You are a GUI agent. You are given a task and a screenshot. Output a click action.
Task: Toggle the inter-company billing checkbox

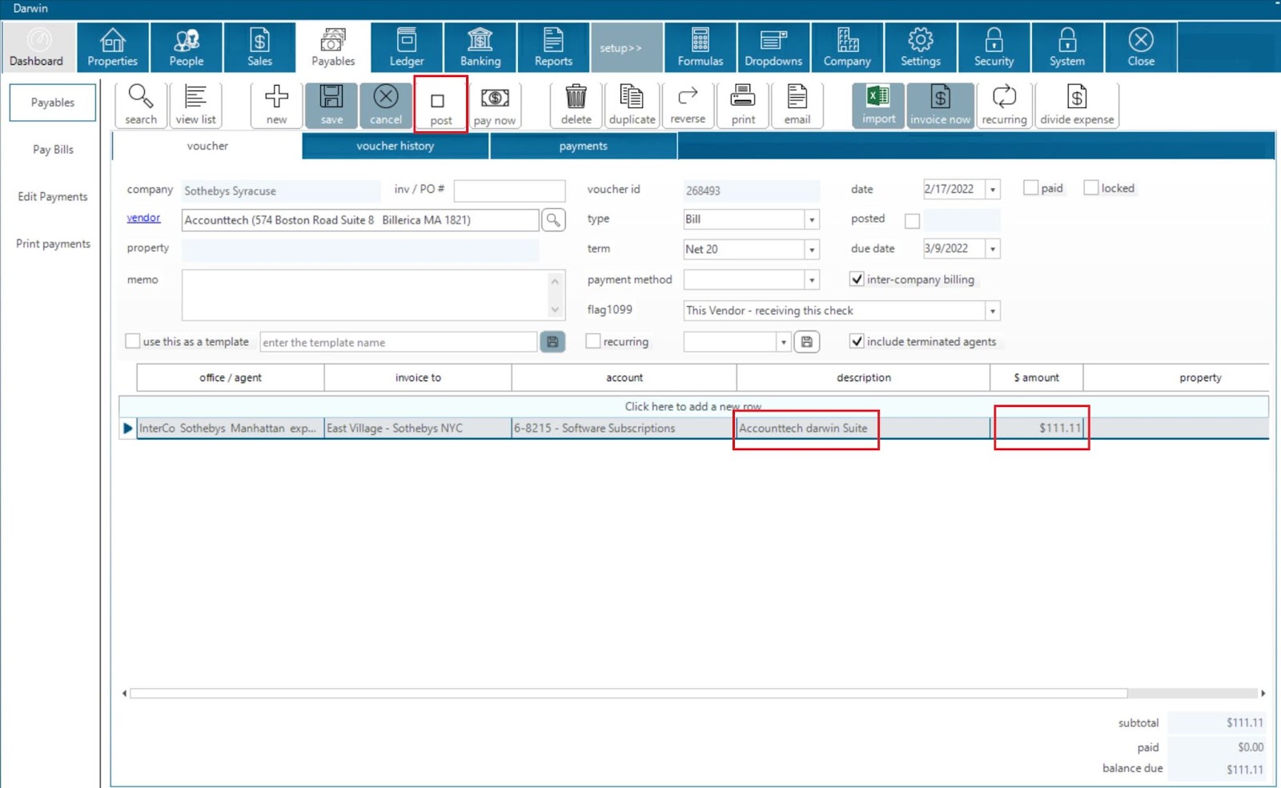coord(857,279)
